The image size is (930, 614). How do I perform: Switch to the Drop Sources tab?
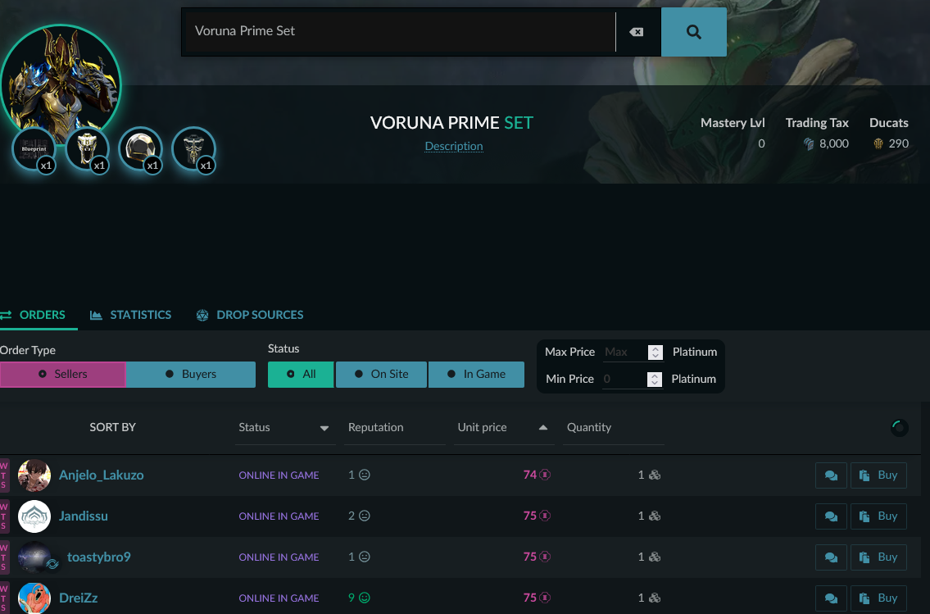tap(250, 315)
